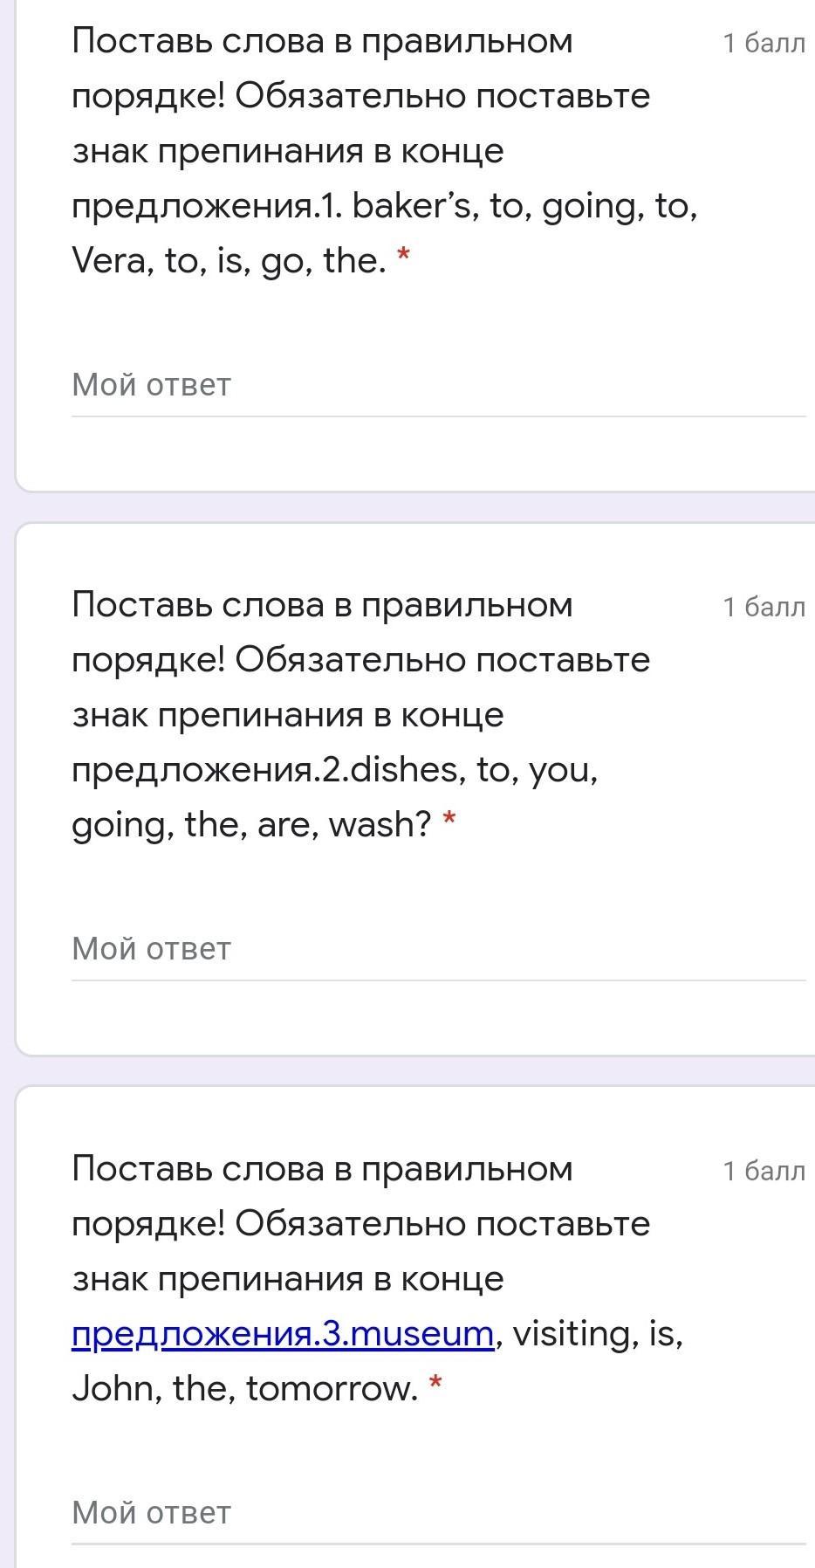
Task: Click the "1 балл" label on the museum question
Action: click(764, 1171)
